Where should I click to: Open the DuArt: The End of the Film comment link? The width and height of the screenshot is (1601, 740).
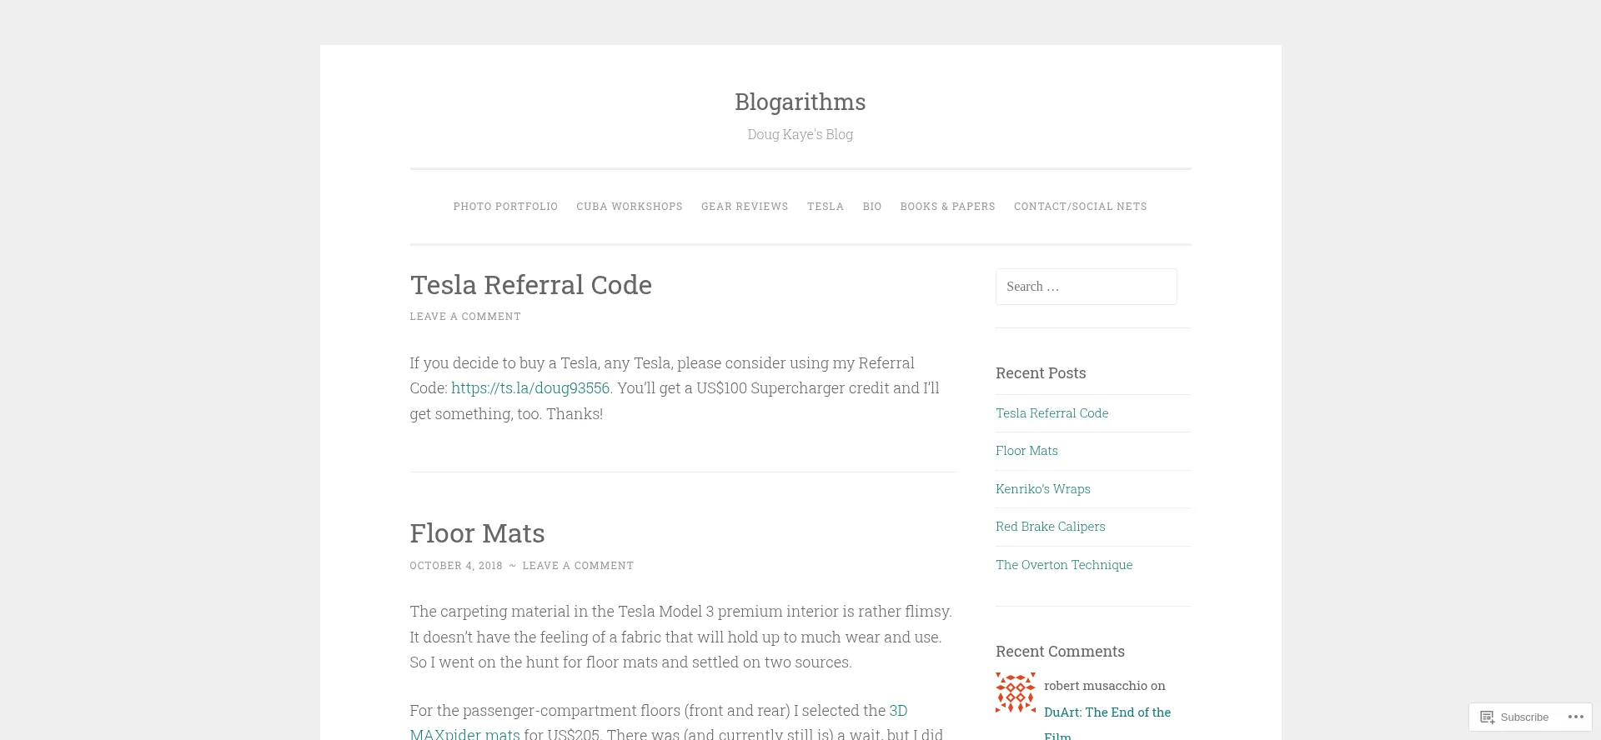point(1107,712)
